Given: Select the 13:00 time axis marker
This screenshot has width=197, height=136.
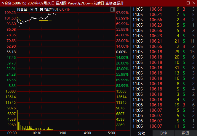Looking at the screenshot, I should (x=61, y=133).
